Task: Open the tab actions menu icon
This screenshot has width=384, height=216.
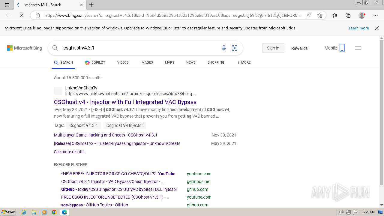Action: (x=7, y=5)
